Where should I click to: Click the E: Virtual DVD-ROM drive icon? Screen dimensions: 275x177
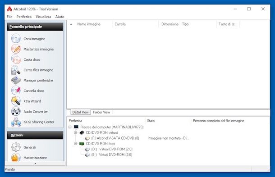87,155
